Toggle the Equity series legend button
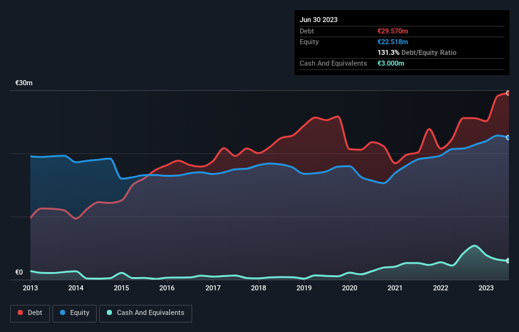Image resolution: width=519 pixels, height=332 pixels. 75,313
